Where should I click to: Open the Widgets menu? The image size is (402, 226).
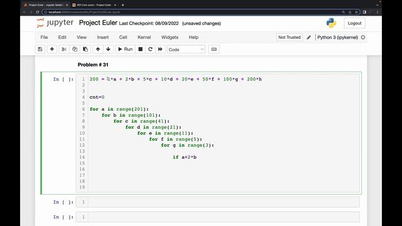[x=170, y=37]
